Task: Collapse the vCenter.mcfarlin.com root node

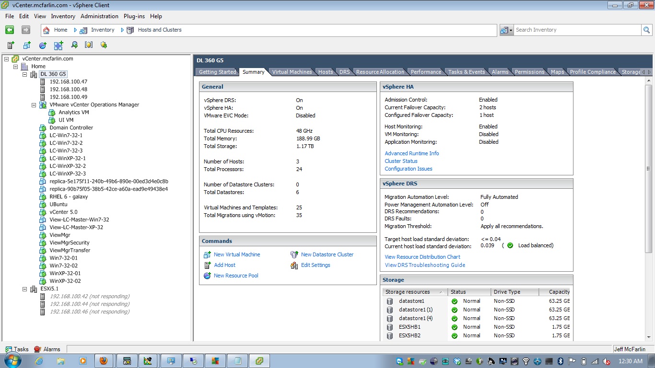Action: [x=6, y=58]
